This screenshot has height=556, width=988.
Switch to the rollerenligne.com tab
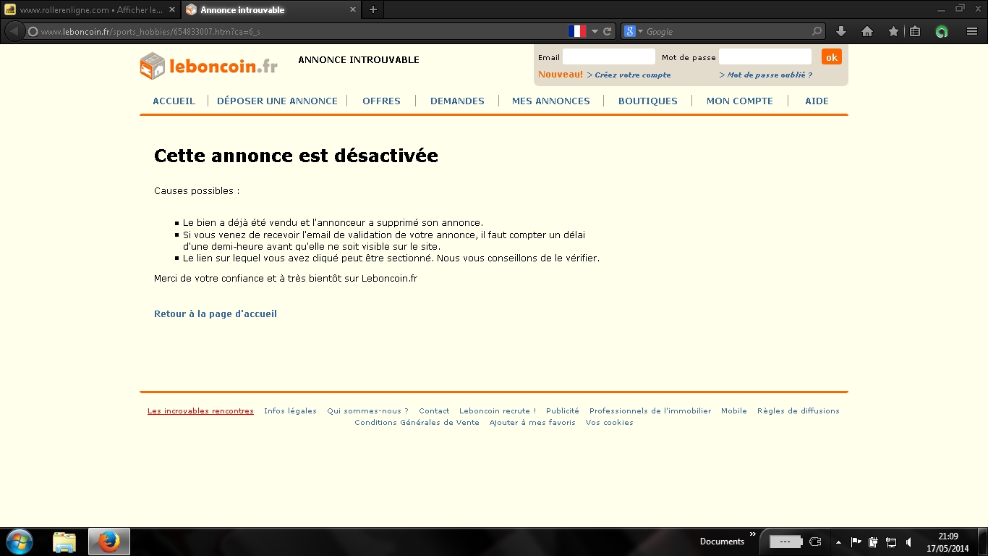[x=90, y=10]
